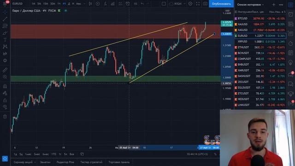Undo the last chart action
Screen dimensions: 295x166
click(x=142, y=4)
